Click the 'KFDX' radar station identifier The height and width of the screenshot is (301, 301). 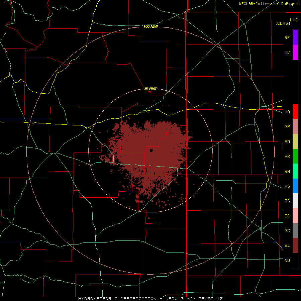coord(172,299)
